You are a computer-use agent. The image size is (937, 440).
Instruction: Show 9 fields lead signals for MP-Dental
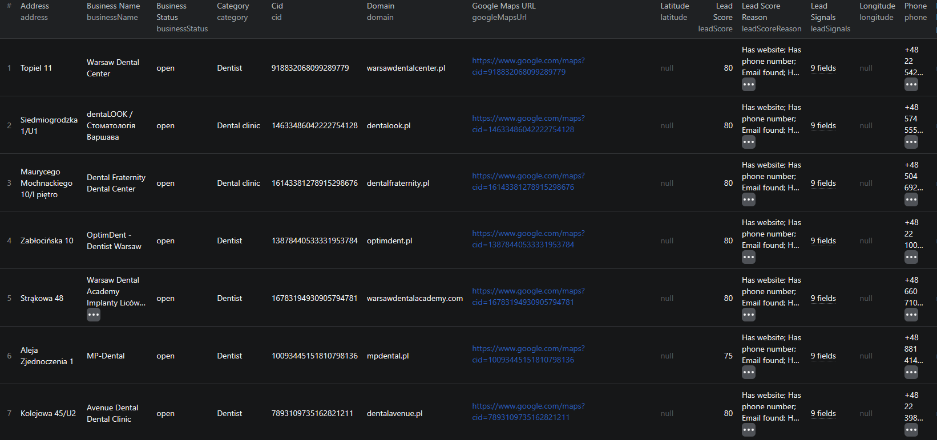tap(823, 356)
